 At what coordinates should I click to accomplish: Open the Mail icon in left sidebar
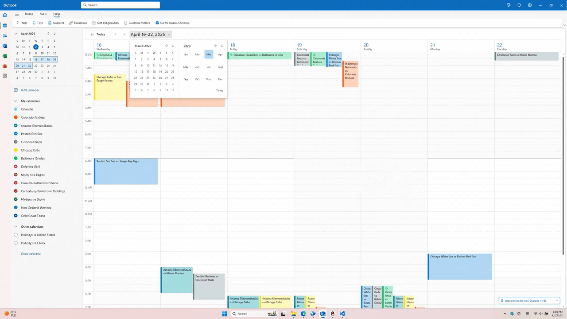5,15
